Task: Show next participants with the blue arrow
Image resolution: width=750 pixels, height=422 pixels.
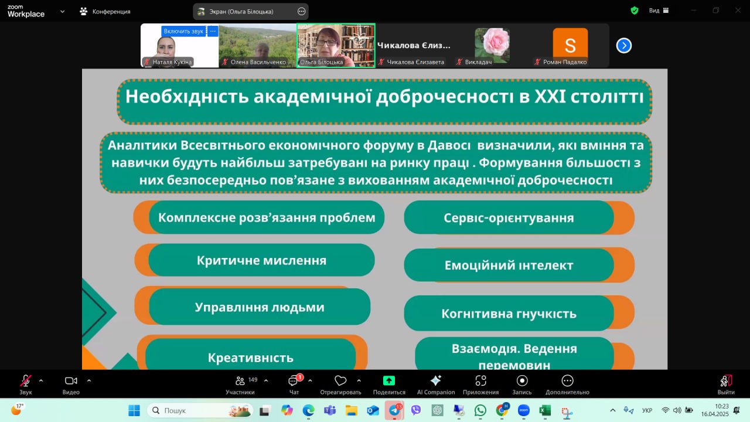Action: point(624,45)
